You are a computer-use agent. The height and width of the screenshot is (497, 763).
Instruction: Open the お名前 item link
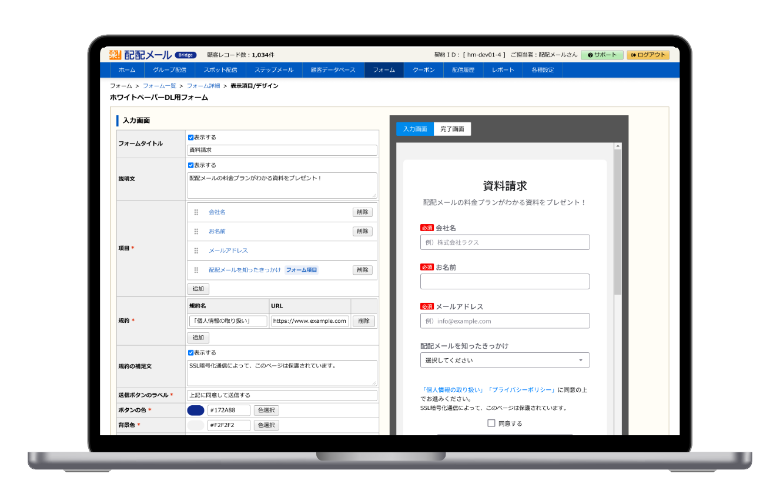[x=217, y=232]
